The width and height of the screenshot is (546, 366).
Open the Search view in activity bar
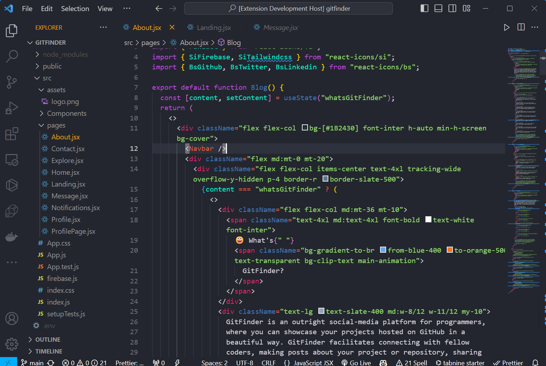(12, 56)
